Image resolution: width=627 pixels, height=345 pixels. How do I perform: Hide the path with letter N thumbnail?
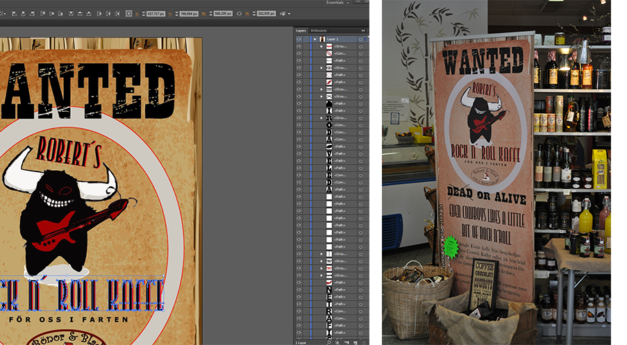click(x=299, y=290)
